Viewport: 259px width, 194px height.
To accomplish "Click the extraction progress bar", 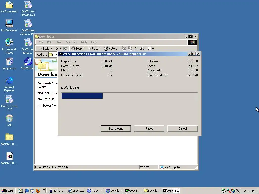I will pos(129,96).
